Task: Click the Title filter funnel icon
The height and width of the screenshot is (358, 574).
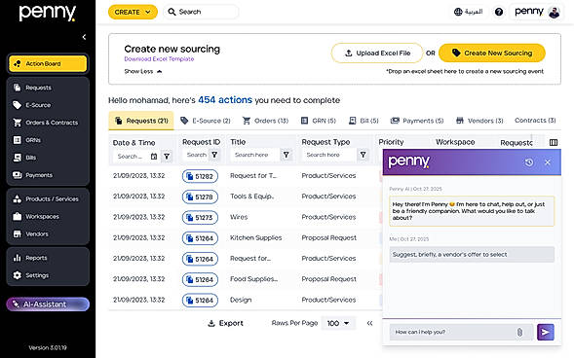Action: [x=286, y=155]
